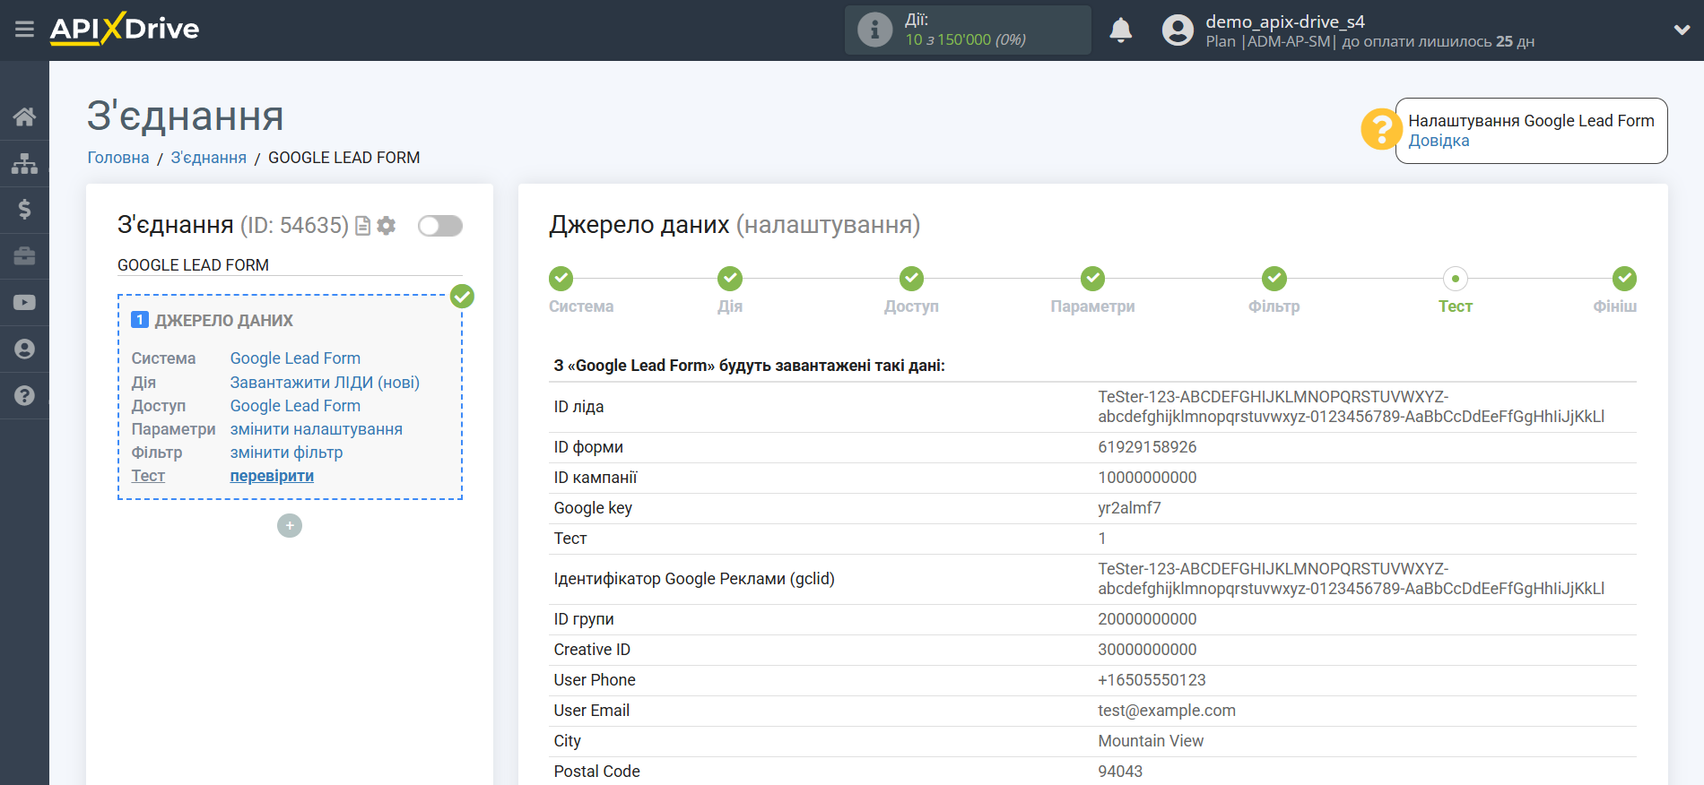Click the Google Lead Form system link

(295, 358)
